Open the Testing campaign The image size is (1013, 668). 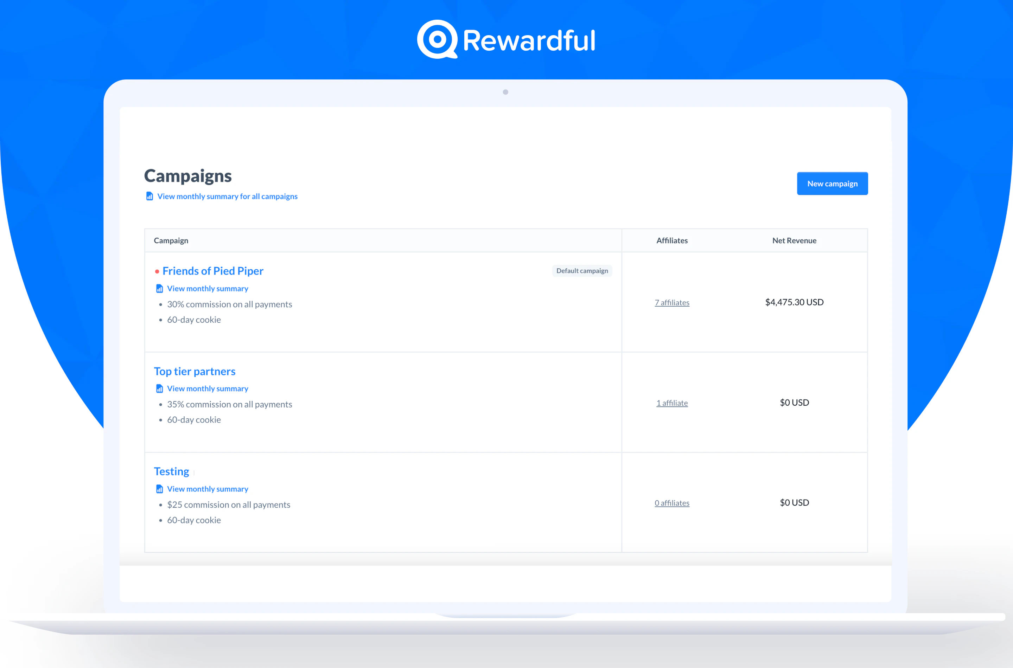[x=171, y=471]
